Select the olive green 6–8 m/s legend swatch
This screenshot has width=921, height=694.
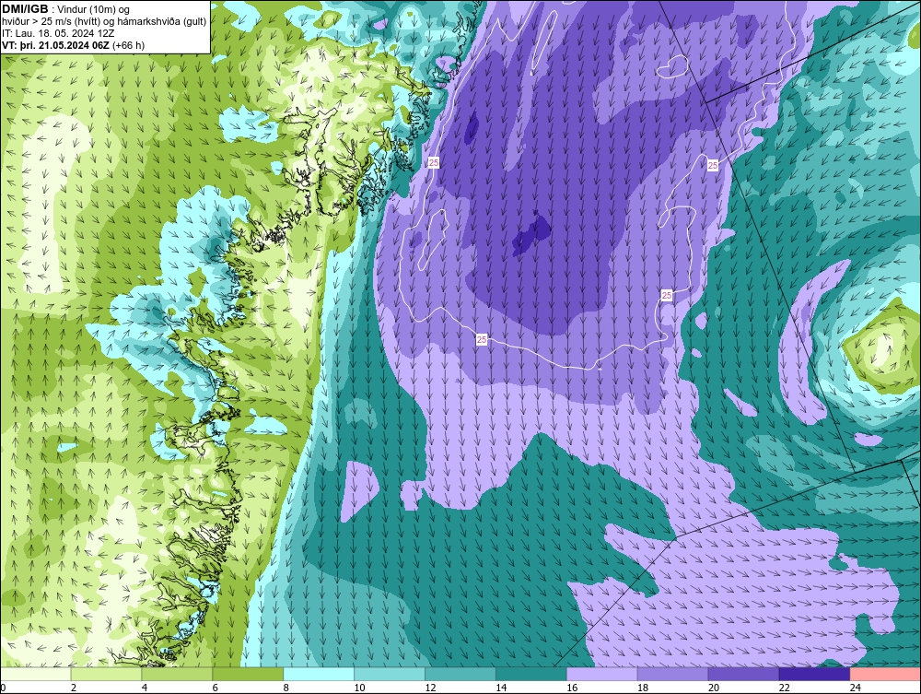[248, 674]
